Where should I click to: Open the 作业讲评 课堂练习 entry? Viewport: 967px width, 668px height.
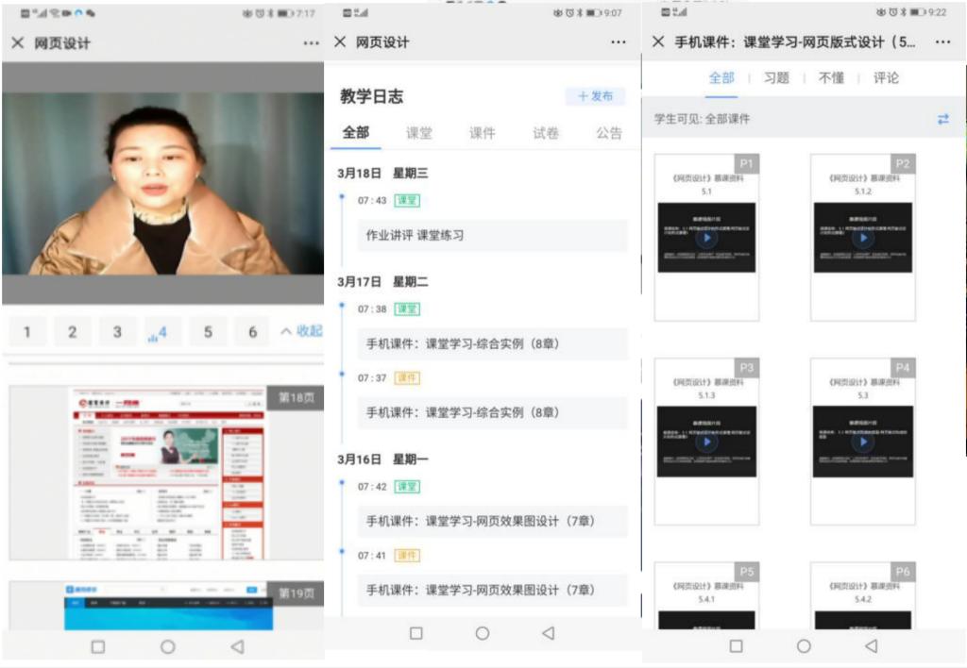[x=491, y=235]
